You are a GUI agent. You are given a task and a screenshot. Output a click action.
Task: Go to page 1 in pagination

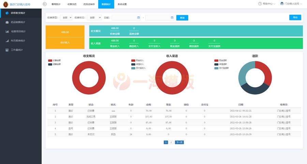point(166,142)
